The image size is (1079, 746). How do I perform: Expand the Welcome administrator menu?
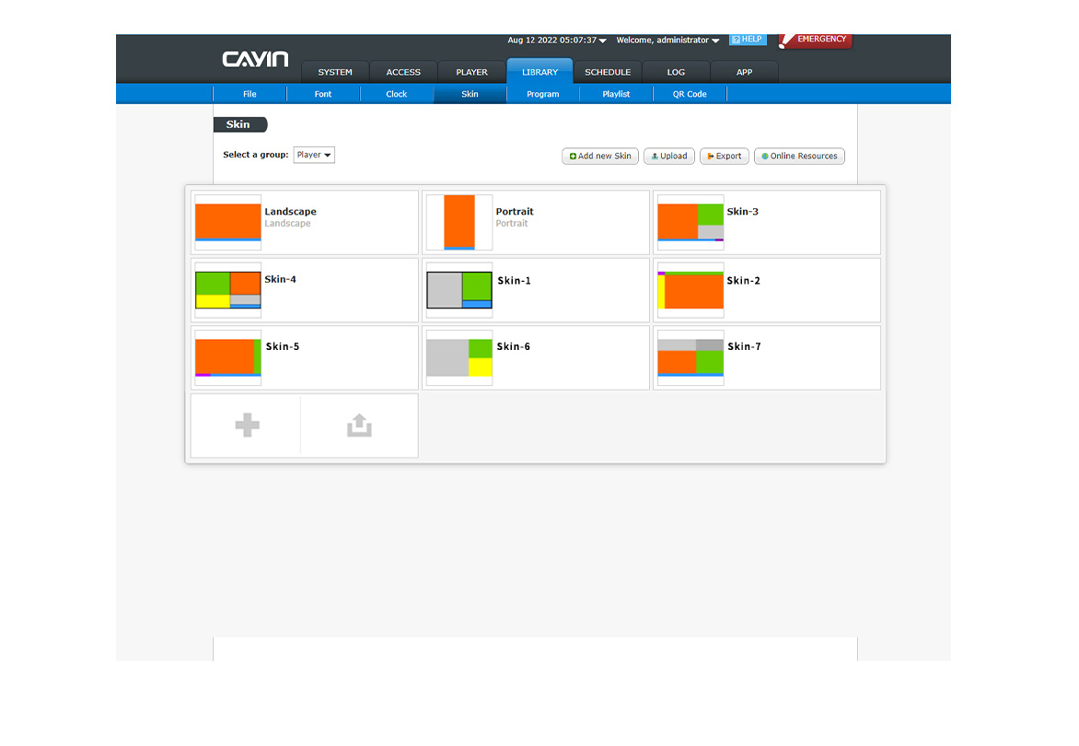point(667,41)
